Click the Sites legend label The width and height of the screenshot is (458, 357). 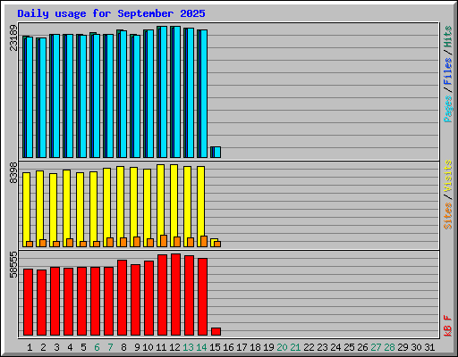[448, 216]
